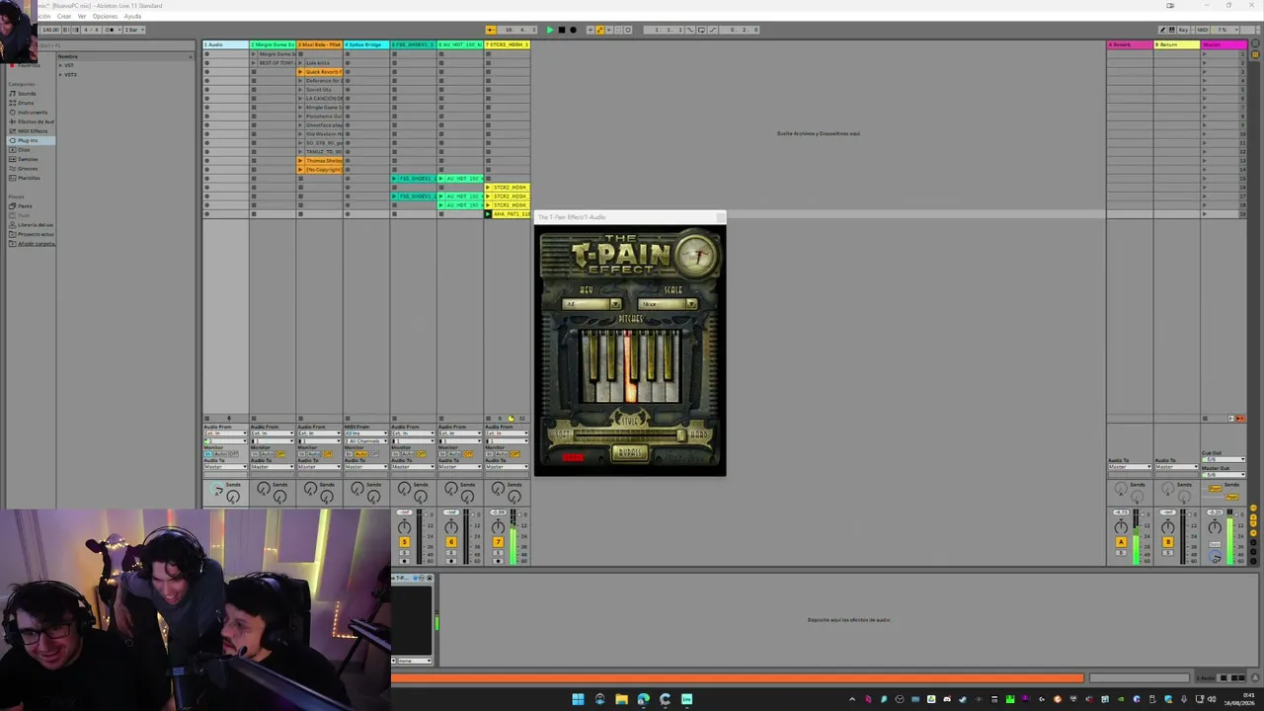Open Packs in browser Places
This screenshot has width=1264, height=711.
(x=25, y=206)
